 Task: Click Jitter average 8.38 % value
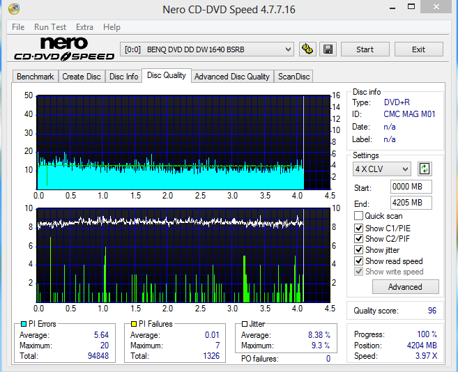click(319, 334)
